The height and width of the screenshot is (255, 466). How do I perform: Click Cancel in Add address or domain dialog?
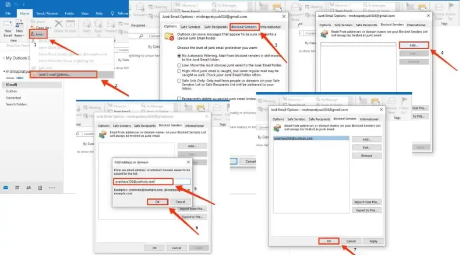181,202
